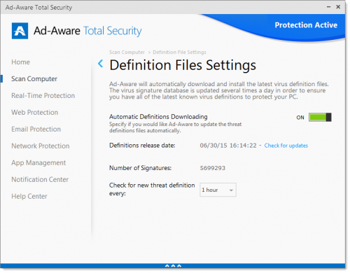Screen dimensions: 350x273
Task: Open the Home section
Action: [20, 62]
